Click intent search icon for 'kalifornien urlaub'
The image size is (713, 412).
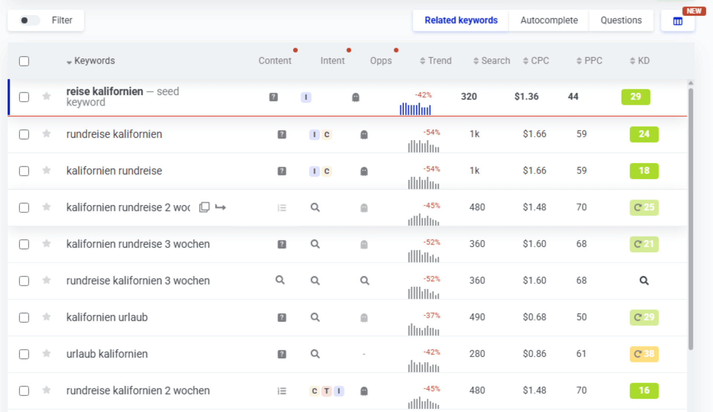[315, 317]
